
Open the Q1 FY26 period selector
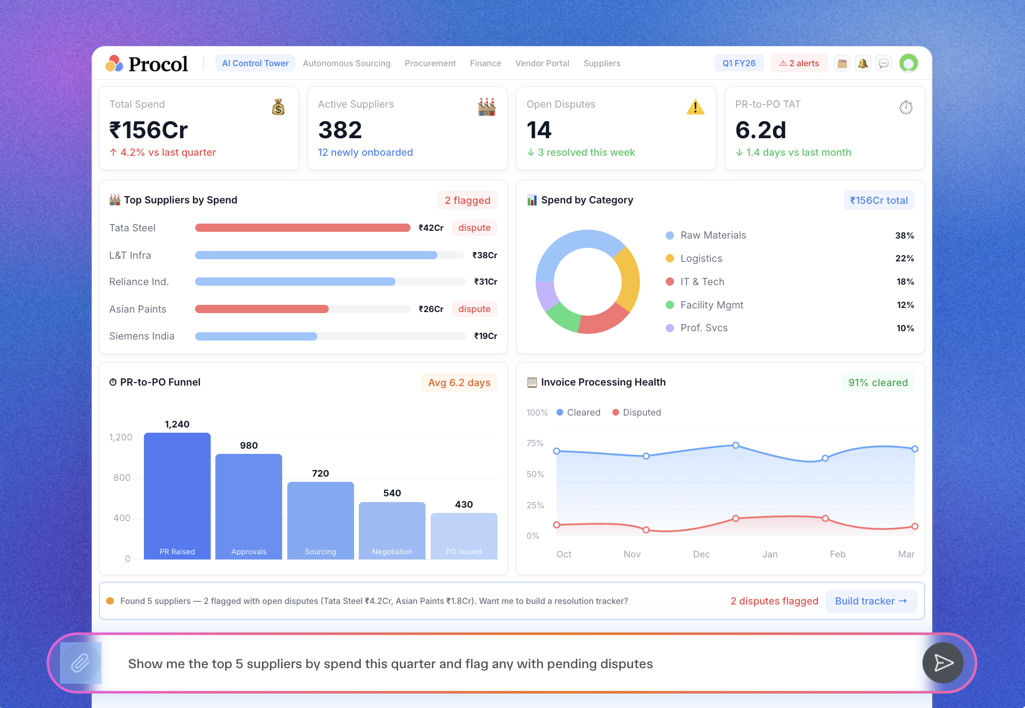tap(739, 63)
